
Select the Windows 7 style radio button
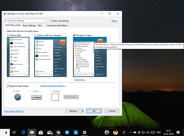pos(74,35)
